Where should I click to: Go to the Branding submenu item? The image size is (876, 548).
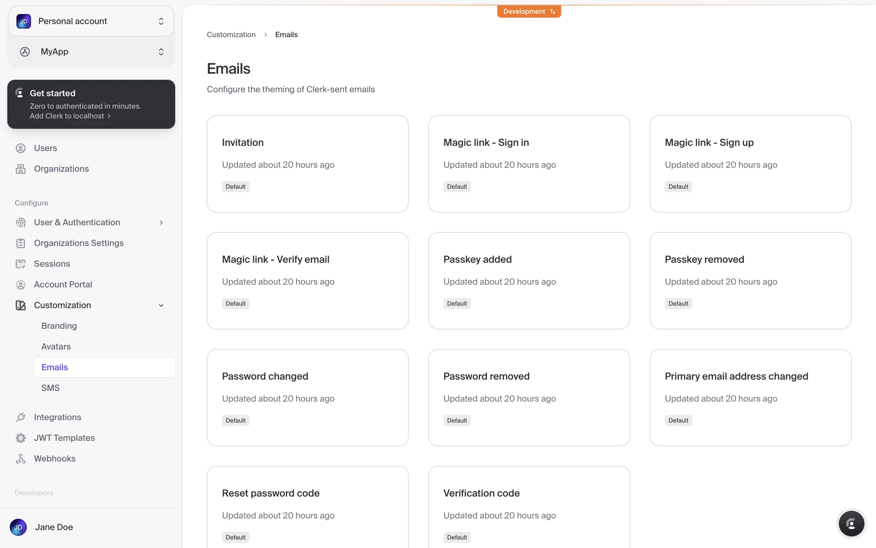tap(59, 326)
